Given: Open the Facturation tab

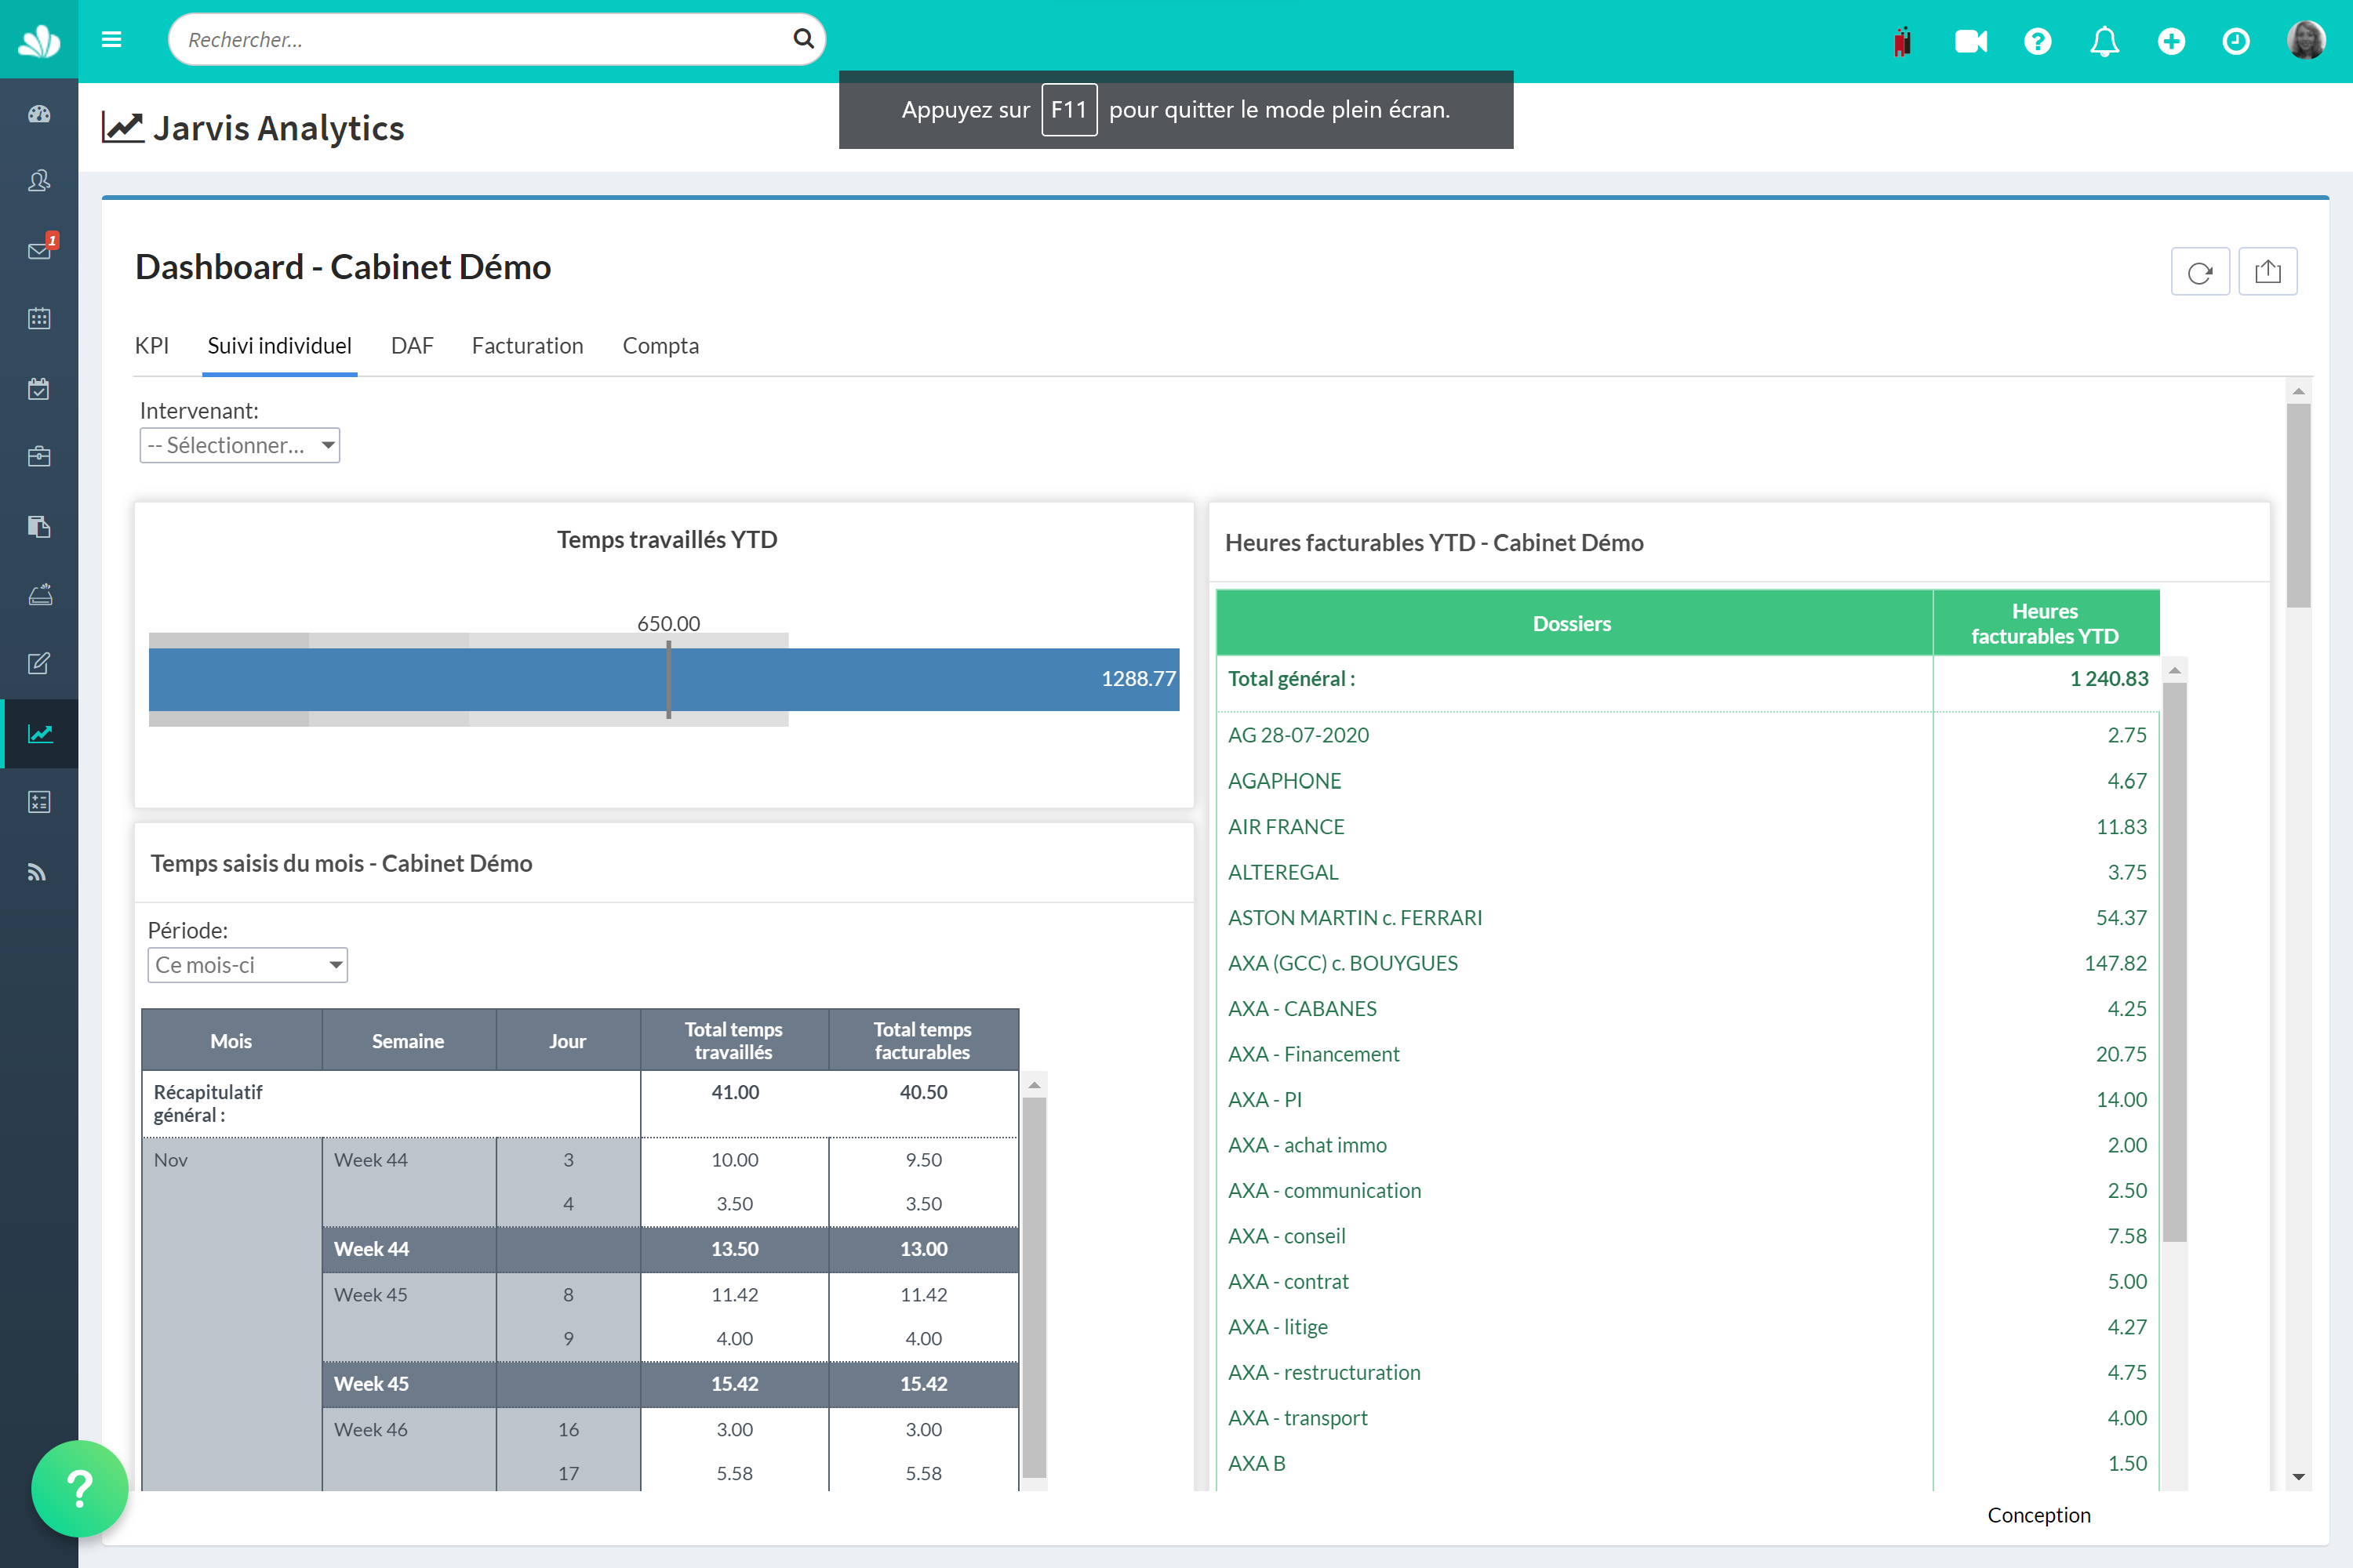Looking at the screenshot, I should (x=527, y=346).
